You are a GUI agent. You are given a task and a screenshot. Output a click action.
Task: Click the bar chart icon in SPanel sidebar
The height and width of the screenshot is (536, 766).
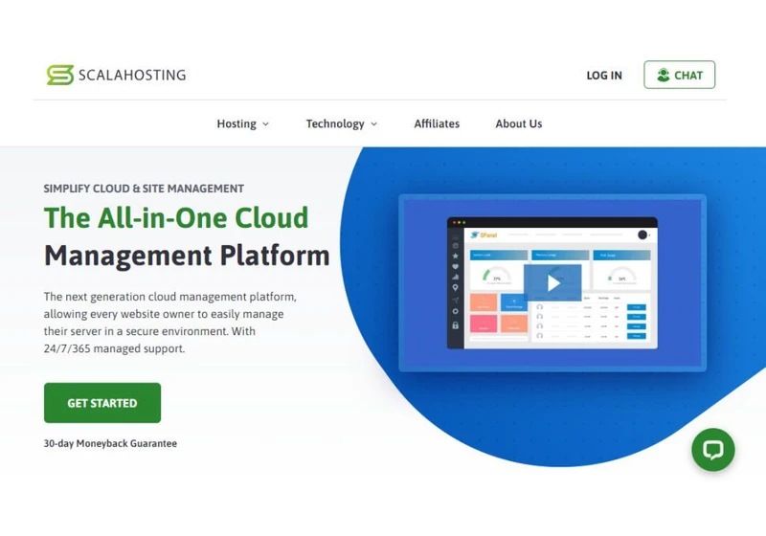[456, 277]
